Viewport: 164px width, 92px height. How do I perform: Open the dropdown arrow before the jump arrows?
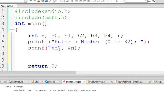coord(26,1)
